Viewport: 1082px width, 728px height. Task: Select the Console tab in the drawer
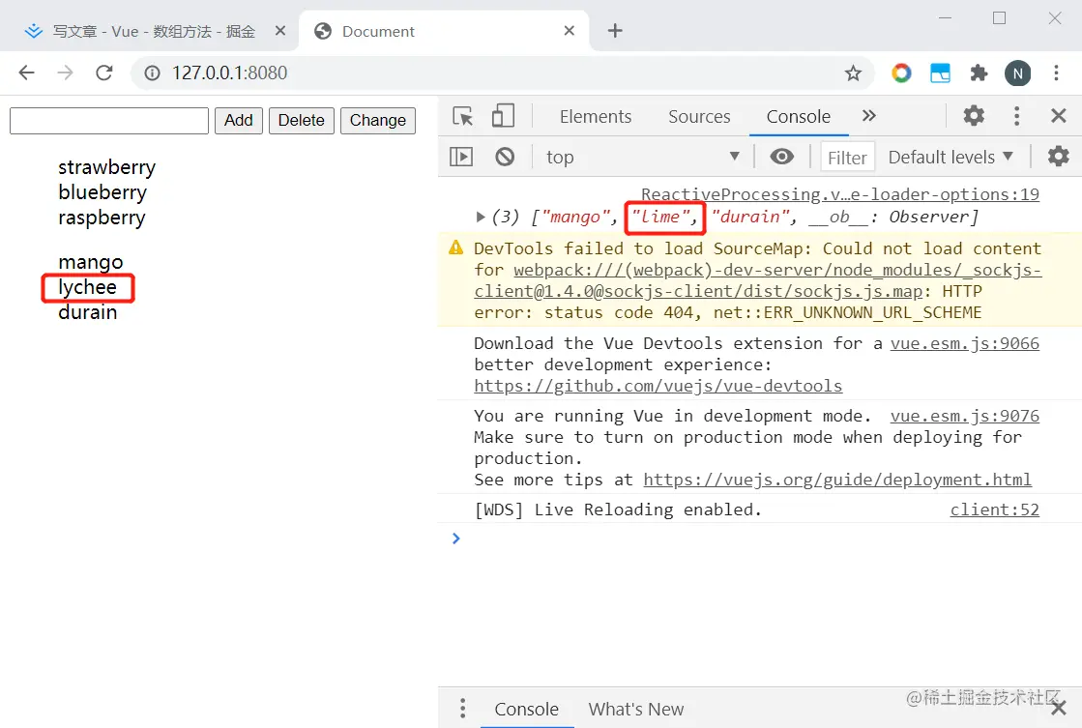527,709
